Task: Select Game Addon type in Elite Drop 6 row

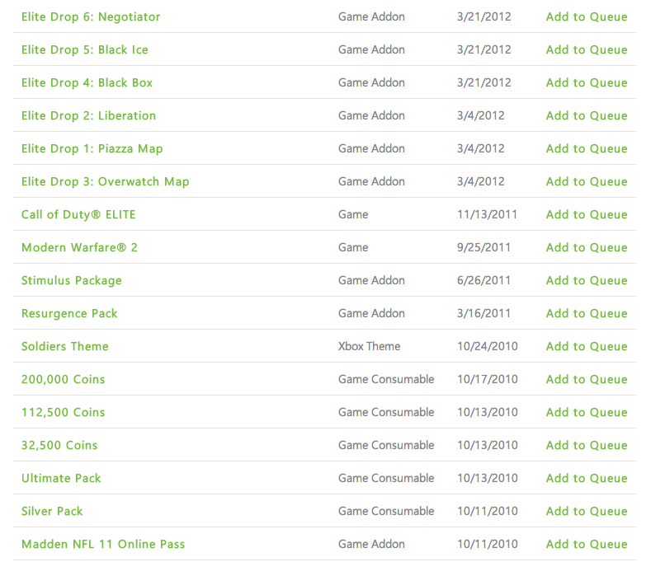Action: tap(371, 16)
